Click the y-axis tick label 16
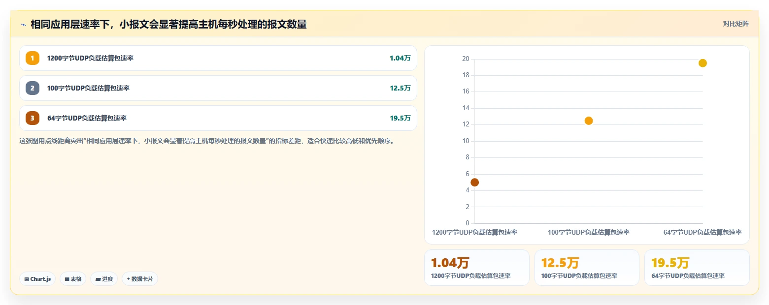The image size is (769, 305). (465, 92)
